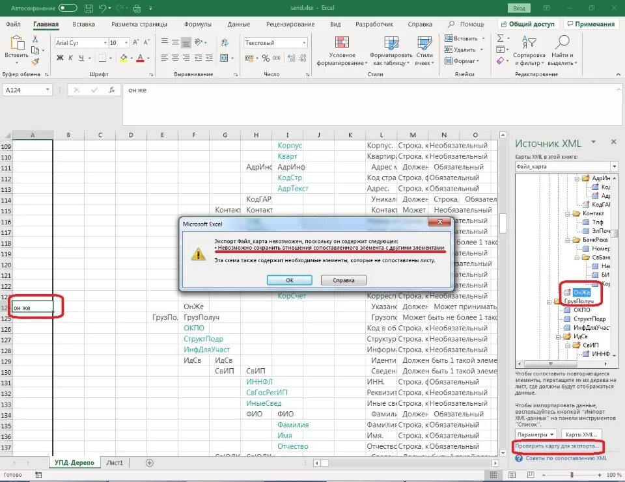Screen dimensions: 625x482
Task: Align text right in Alignment group
Action: coord(186,58)
